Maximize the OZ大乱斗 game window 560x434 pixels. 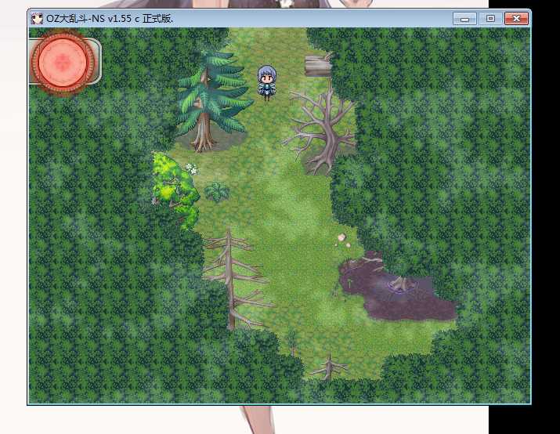490,19
